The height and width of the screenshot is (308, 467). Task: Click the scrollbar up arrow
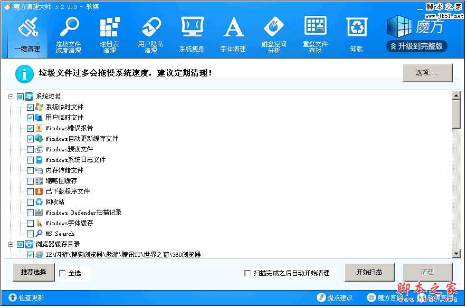(x=456, y=95)
